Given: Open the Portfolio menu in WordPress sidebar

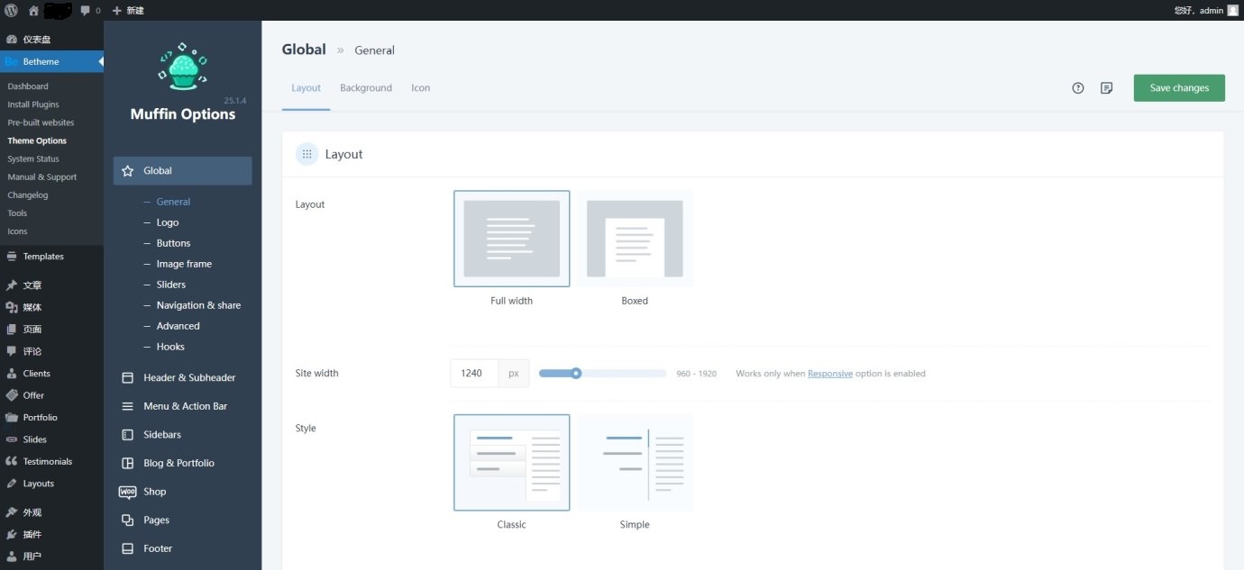Looking at the screenshot, I should tap(51, 418).
